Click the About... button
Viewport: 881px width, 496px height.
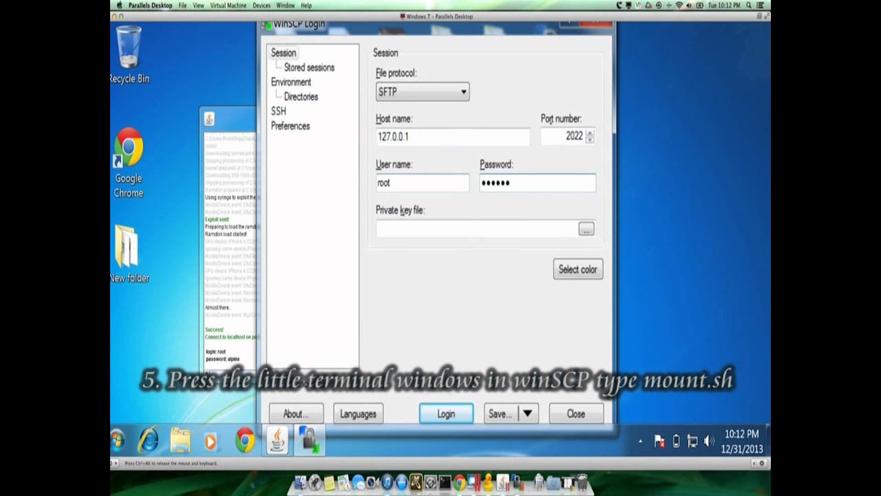click(296, 414)
